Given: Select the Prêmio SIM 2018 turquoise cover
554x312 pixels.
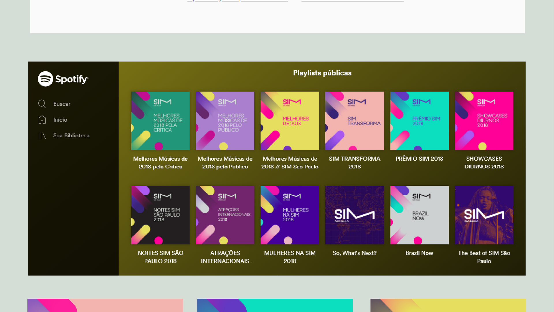Looking at the screenshot, I should [x=419, y=121].
